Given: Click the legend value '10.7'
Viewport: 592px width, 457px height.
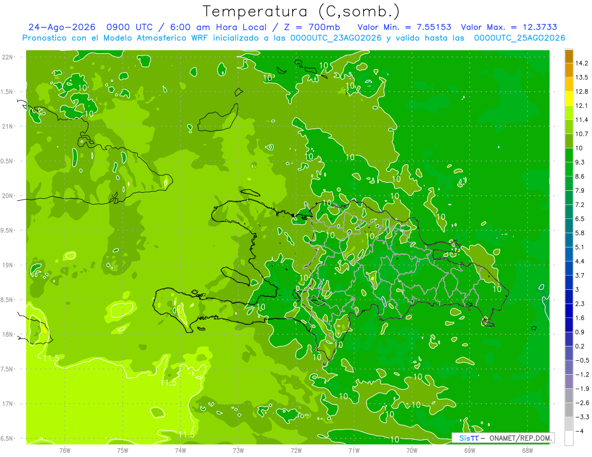Looking at the screenshot, I should 583,134.
